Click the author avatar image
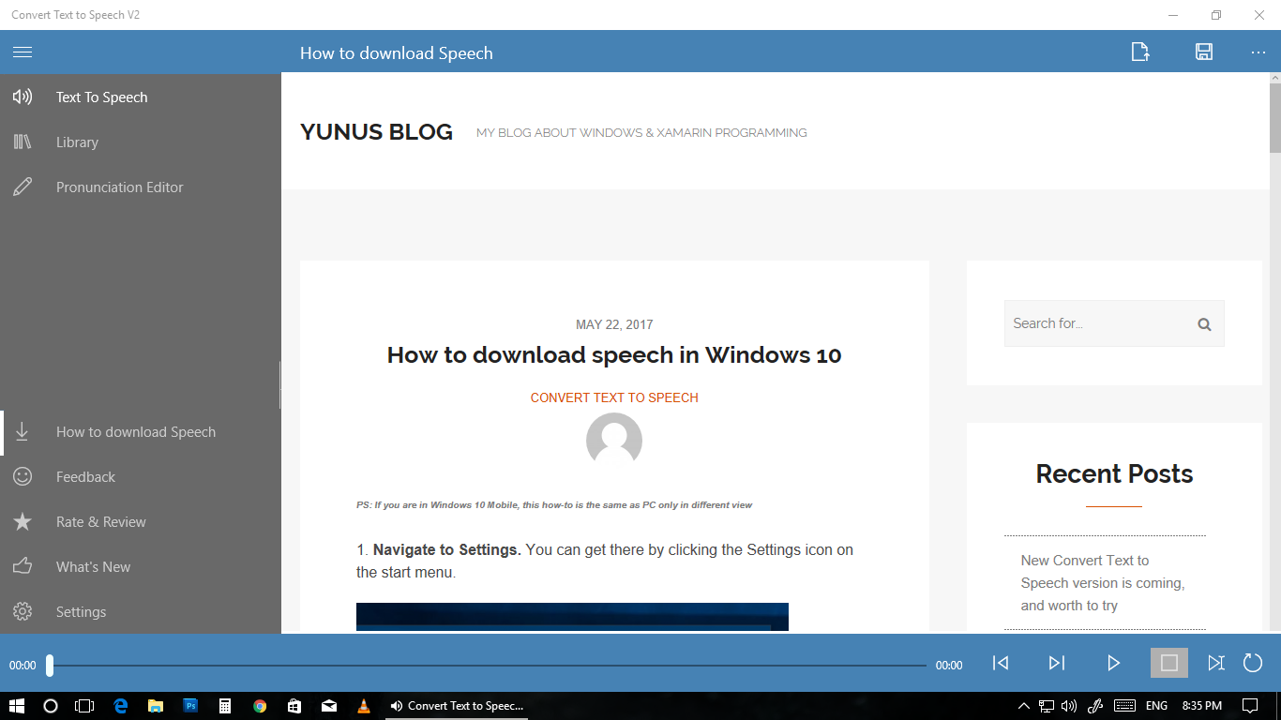 pyautogui.click(x=614, y=441)
